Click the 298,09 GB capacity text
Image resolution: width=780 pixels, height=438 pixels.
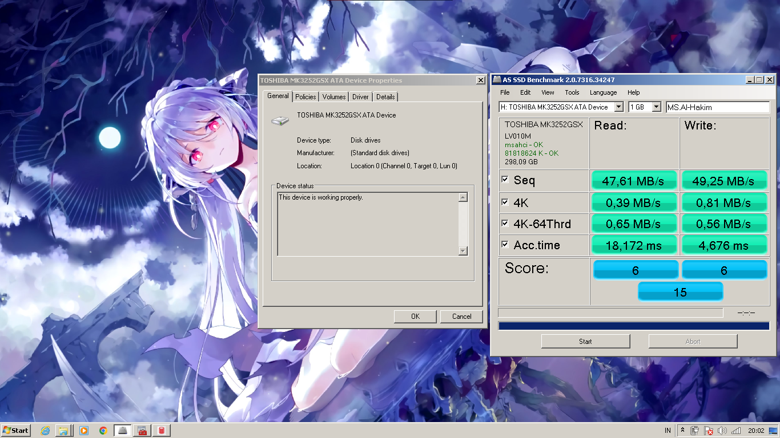[520, 161]
